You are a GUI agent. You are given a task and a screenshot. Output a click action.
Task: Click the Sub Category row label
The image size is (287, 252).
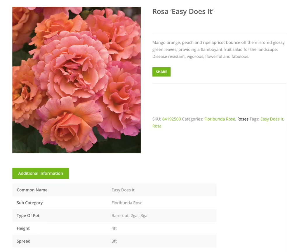[x=30, y=203]
